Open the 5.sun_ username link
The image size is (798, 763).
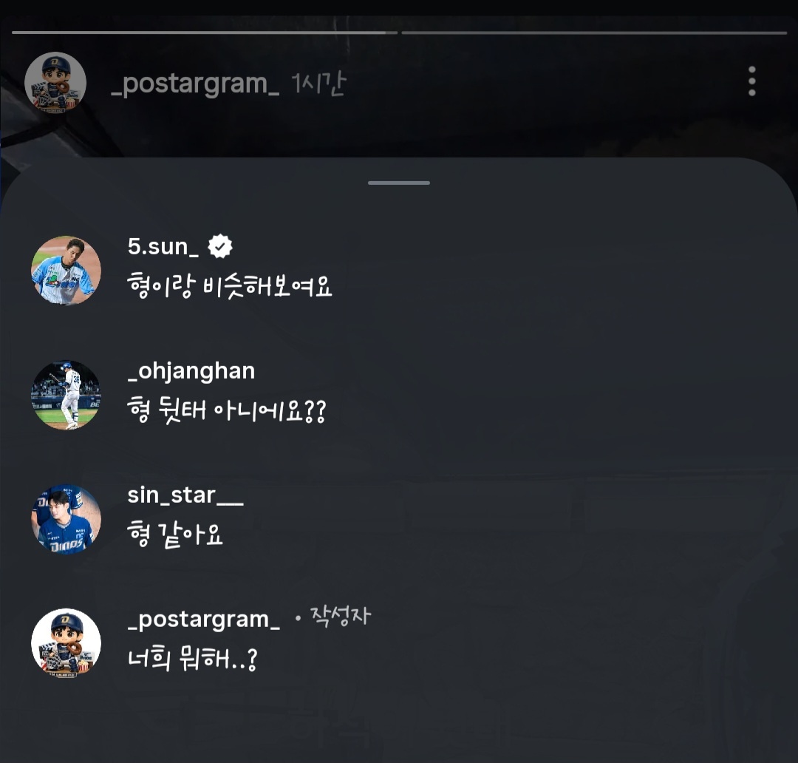(163, 246)
